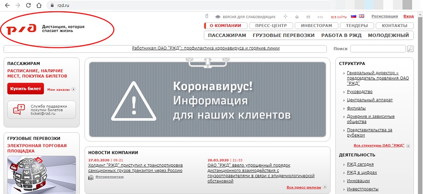This screenshot has height=194, width=423.
Task: Open news about simplified remote interaction with shippers
Action: (x=261, y=173)
